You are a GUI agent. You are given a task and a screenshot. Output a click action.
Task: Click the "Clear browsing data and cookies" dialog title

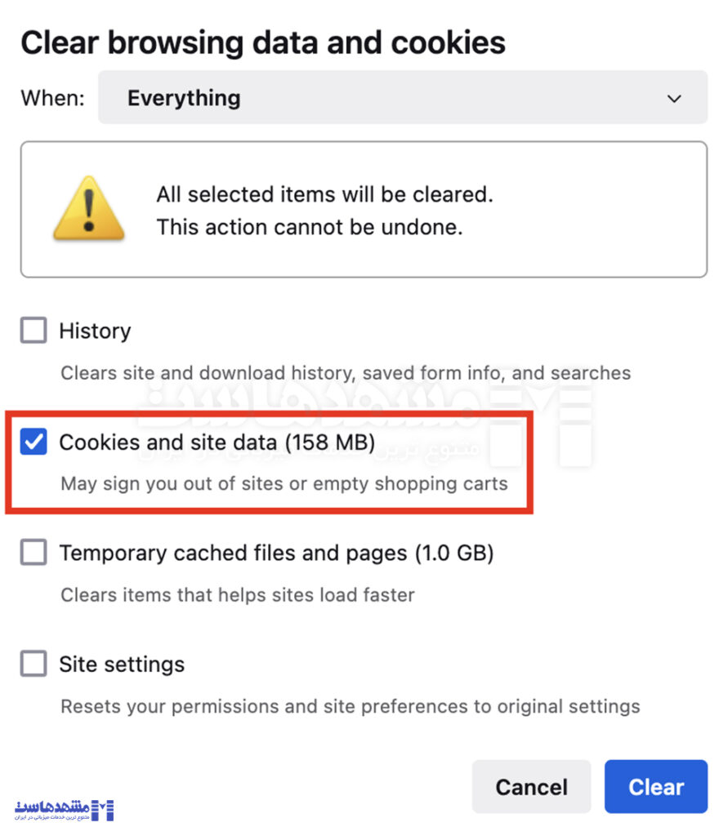pyautogui.click(x=262, y=42)
